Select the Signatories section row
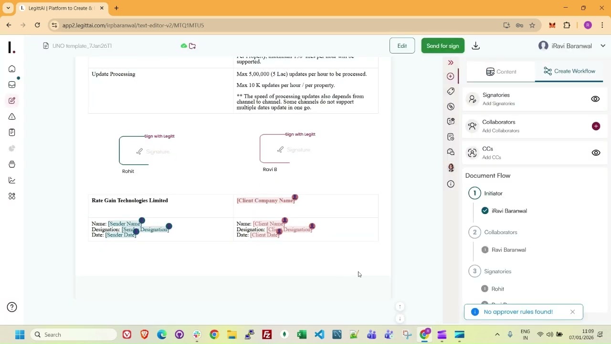Viewport: 611px width, 344px height. point(535,99)
